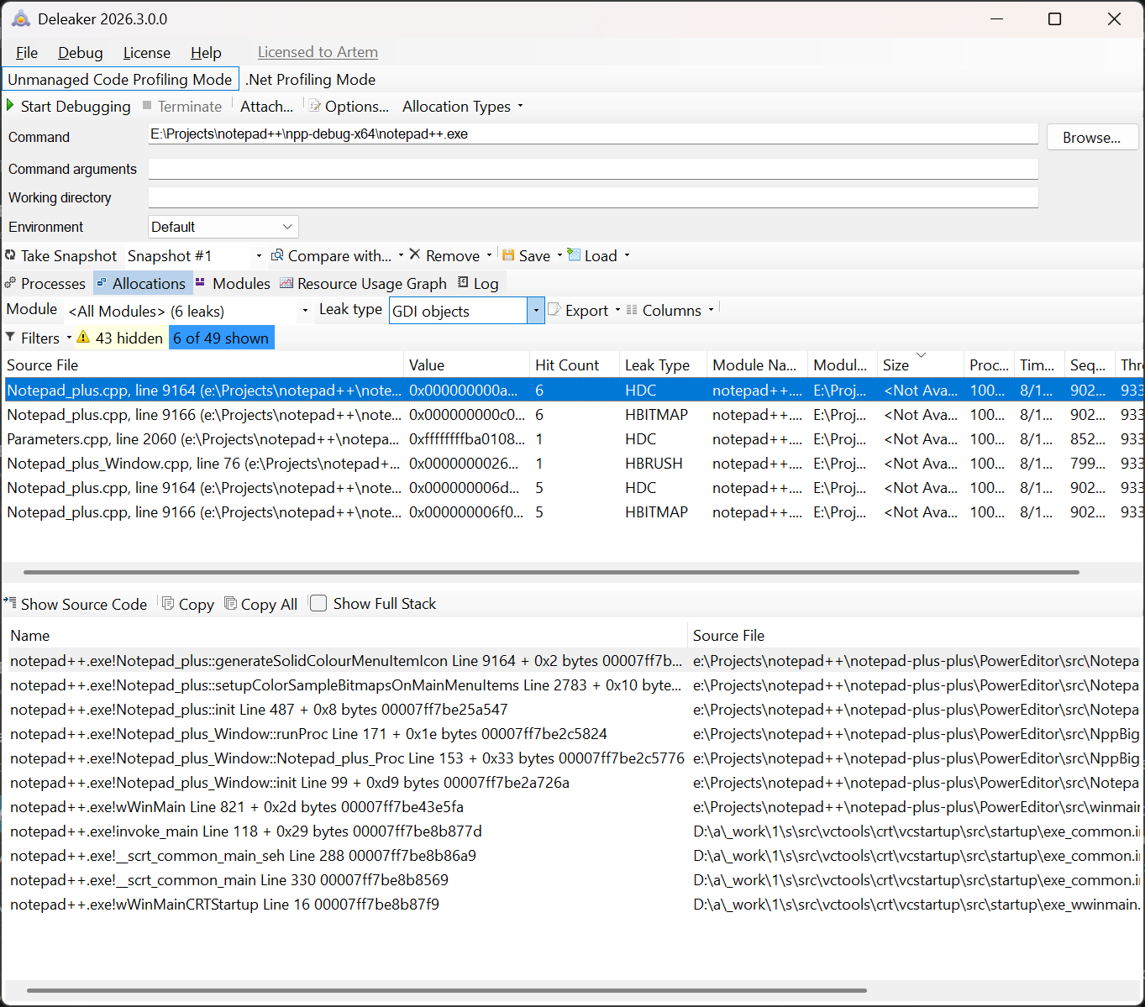Click the Modules tab icon

[201, 283]
